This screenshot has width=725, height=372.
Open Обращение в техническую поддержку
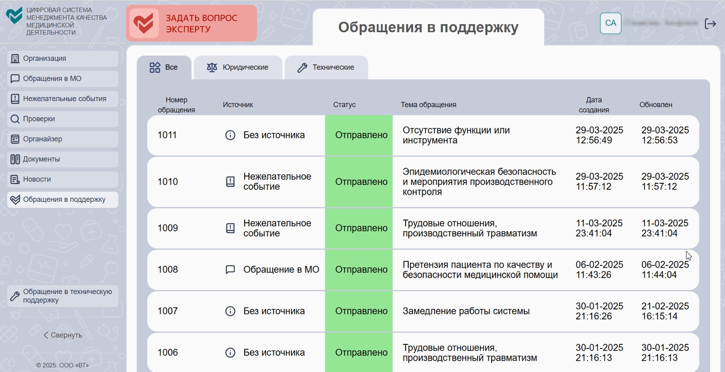tap(63, 296)
